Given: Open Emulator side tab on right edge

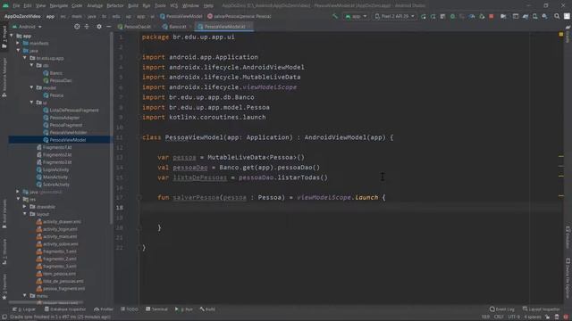Looking at the screenshot, I should 568,237.
